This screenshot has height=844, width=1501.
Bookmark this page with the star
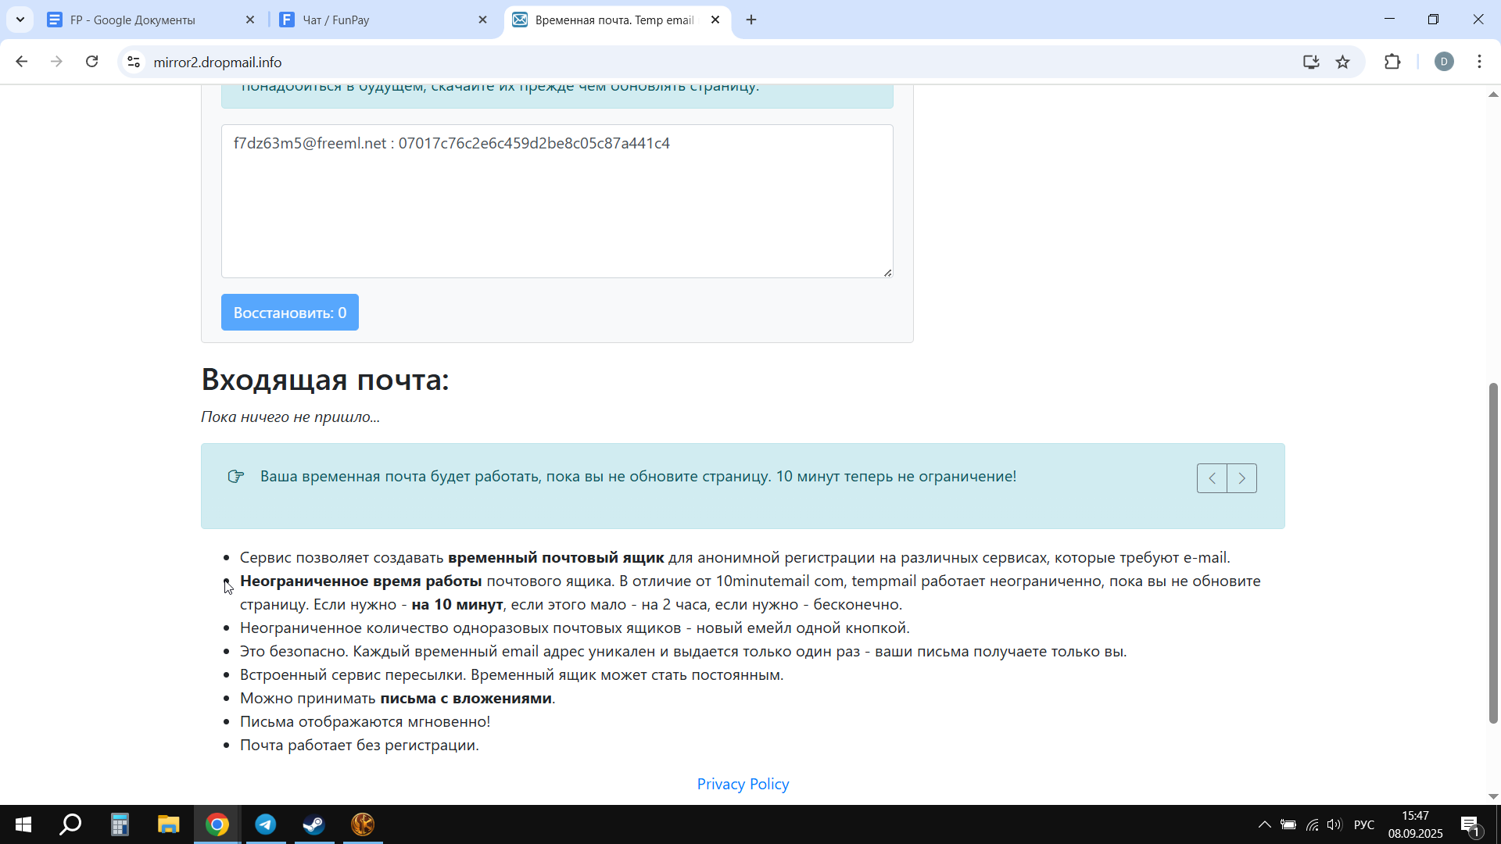[x=1343, y=62]
